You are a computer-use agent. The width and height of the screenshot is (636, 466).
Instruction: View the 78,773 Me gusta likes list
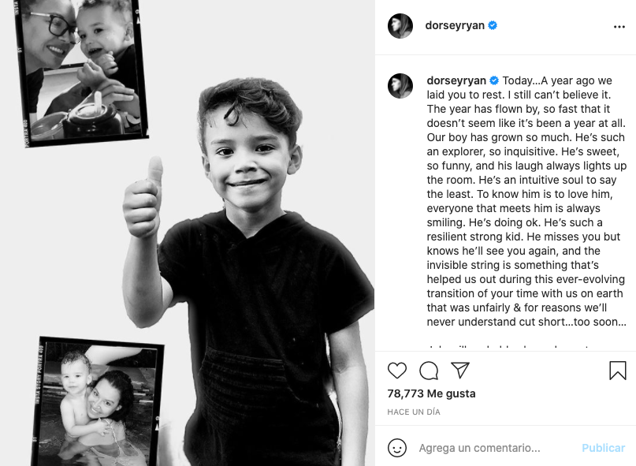click(431, 393)
